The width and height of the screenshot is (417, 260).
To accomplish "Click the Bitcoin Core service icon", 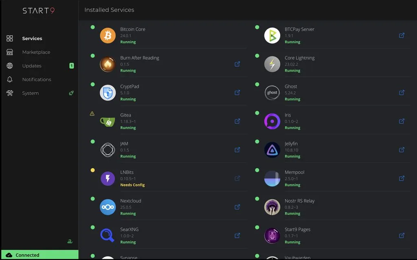I will pos(108,36).
